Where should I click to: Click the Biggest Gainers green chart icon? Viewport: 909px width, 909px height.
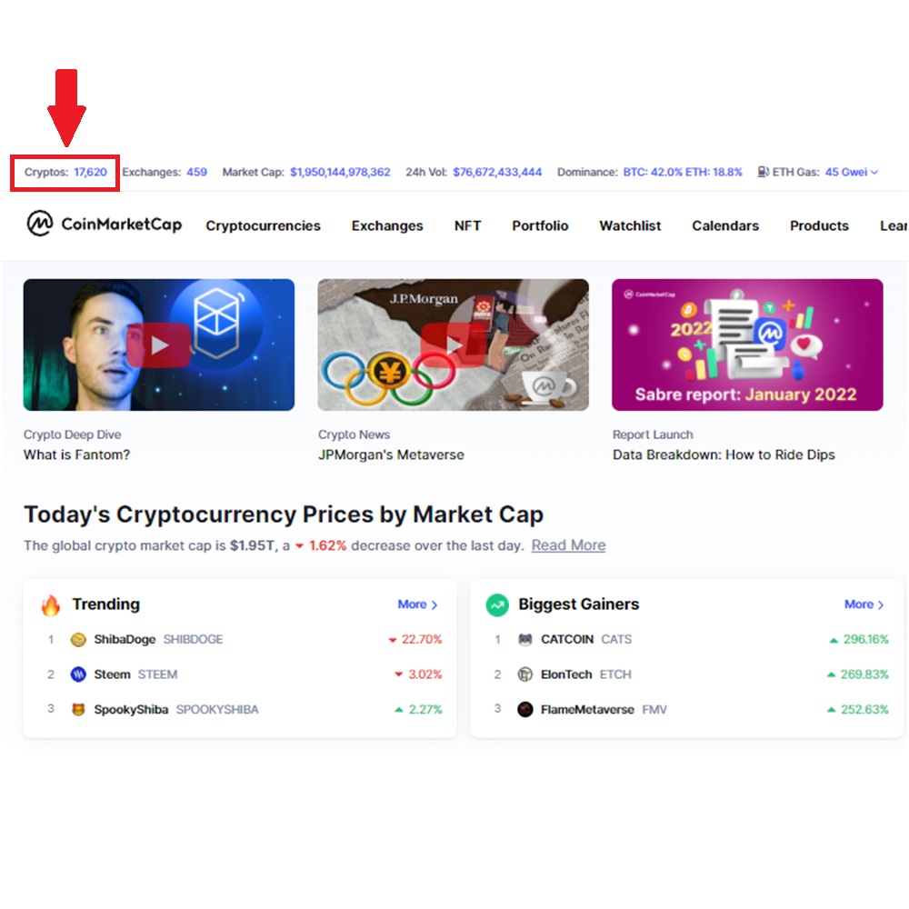[x=497, y=604]
